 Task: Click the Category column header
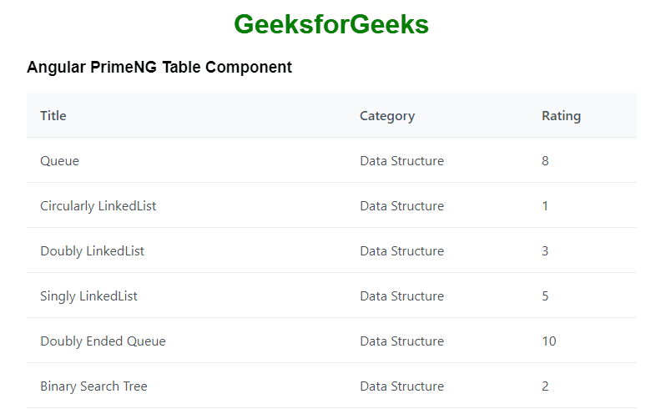387,116
